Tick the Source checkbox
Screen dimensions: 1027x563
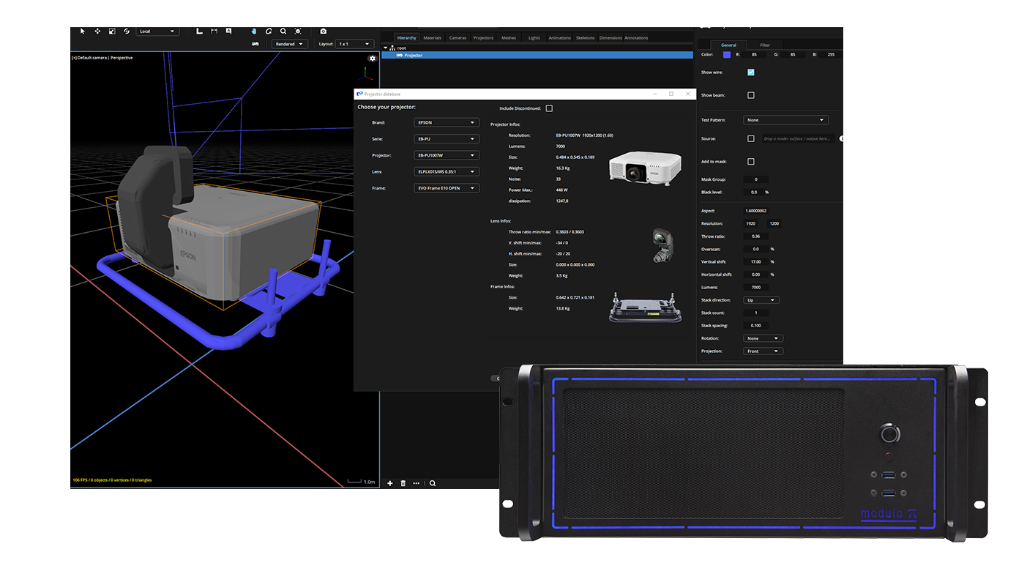point(751,138)
